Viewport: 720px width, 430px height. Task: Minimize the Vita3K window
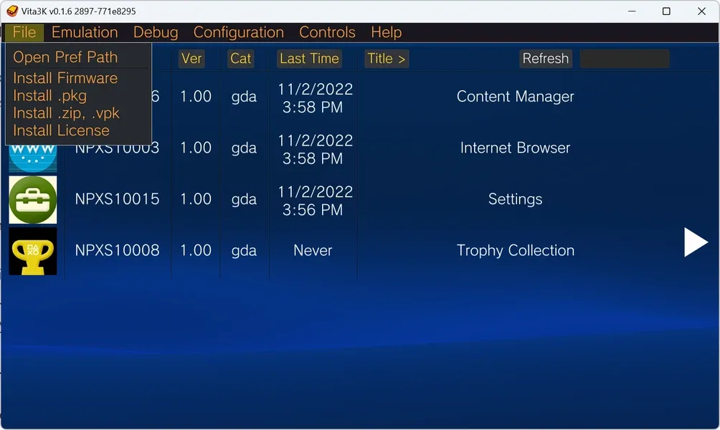pyautogui.click(x=632, y=11)
